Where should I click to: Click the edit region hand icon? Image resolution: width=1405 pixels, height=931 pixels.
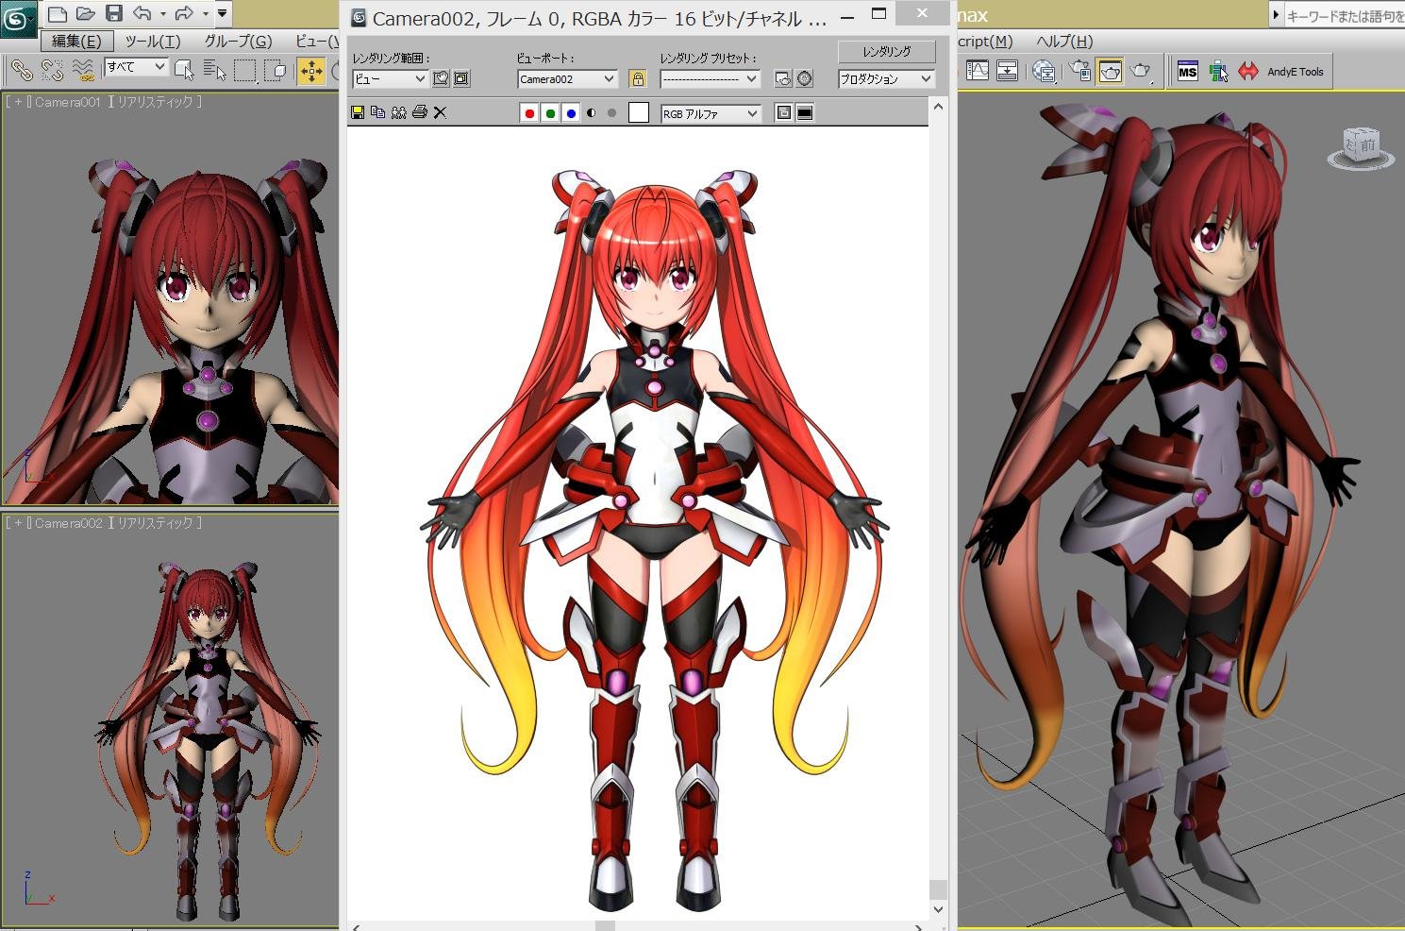pyautogui.click(x=441, y=79)
